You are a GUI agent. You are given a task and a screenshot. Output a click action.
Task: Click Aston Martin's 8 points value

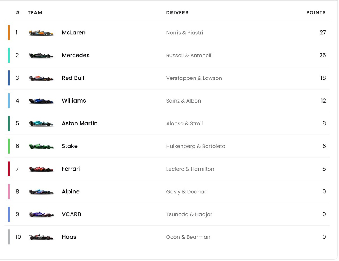(x=324, y=123)
